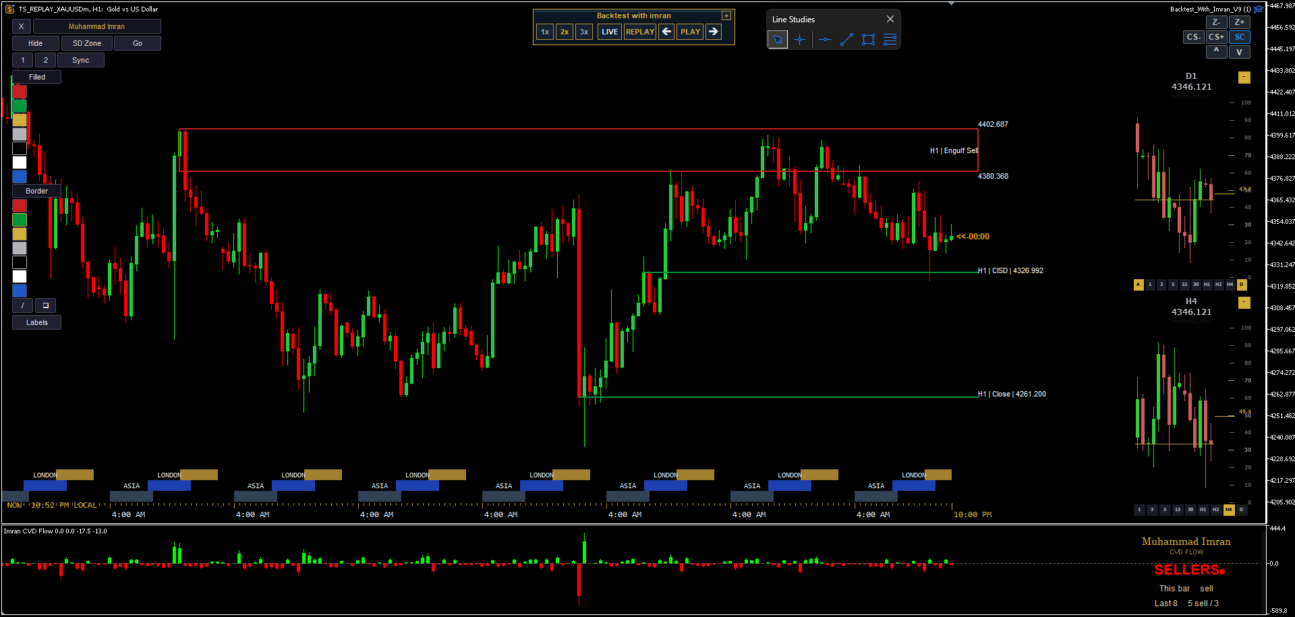This screenshot has width=1295, height=617.
Task: Select the small square box button
Action: (46, 305)
